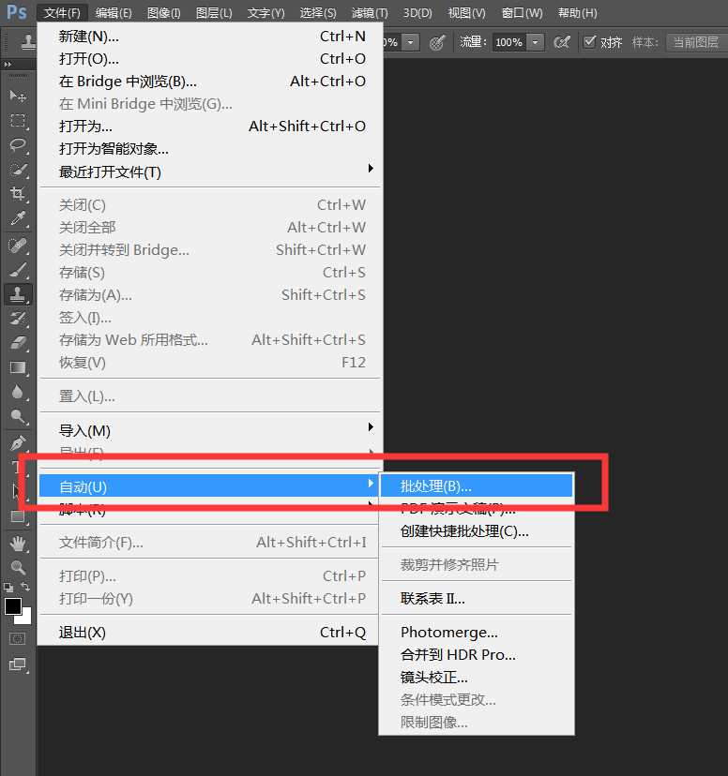Select the Gradient tool
728x776 pixels.
[x=18, y=367]
